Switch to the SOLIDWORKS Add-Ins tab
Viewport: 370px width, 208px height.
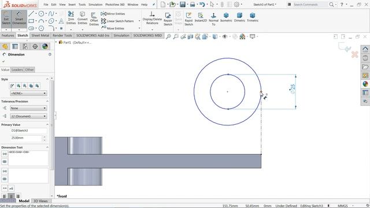point(92,35)
